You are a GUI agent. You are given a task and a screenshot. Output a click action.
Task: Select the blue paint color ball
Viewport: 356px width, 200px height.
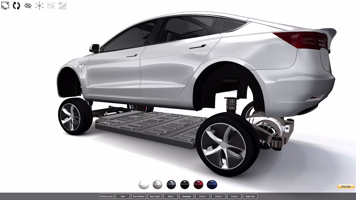(212, 184)
